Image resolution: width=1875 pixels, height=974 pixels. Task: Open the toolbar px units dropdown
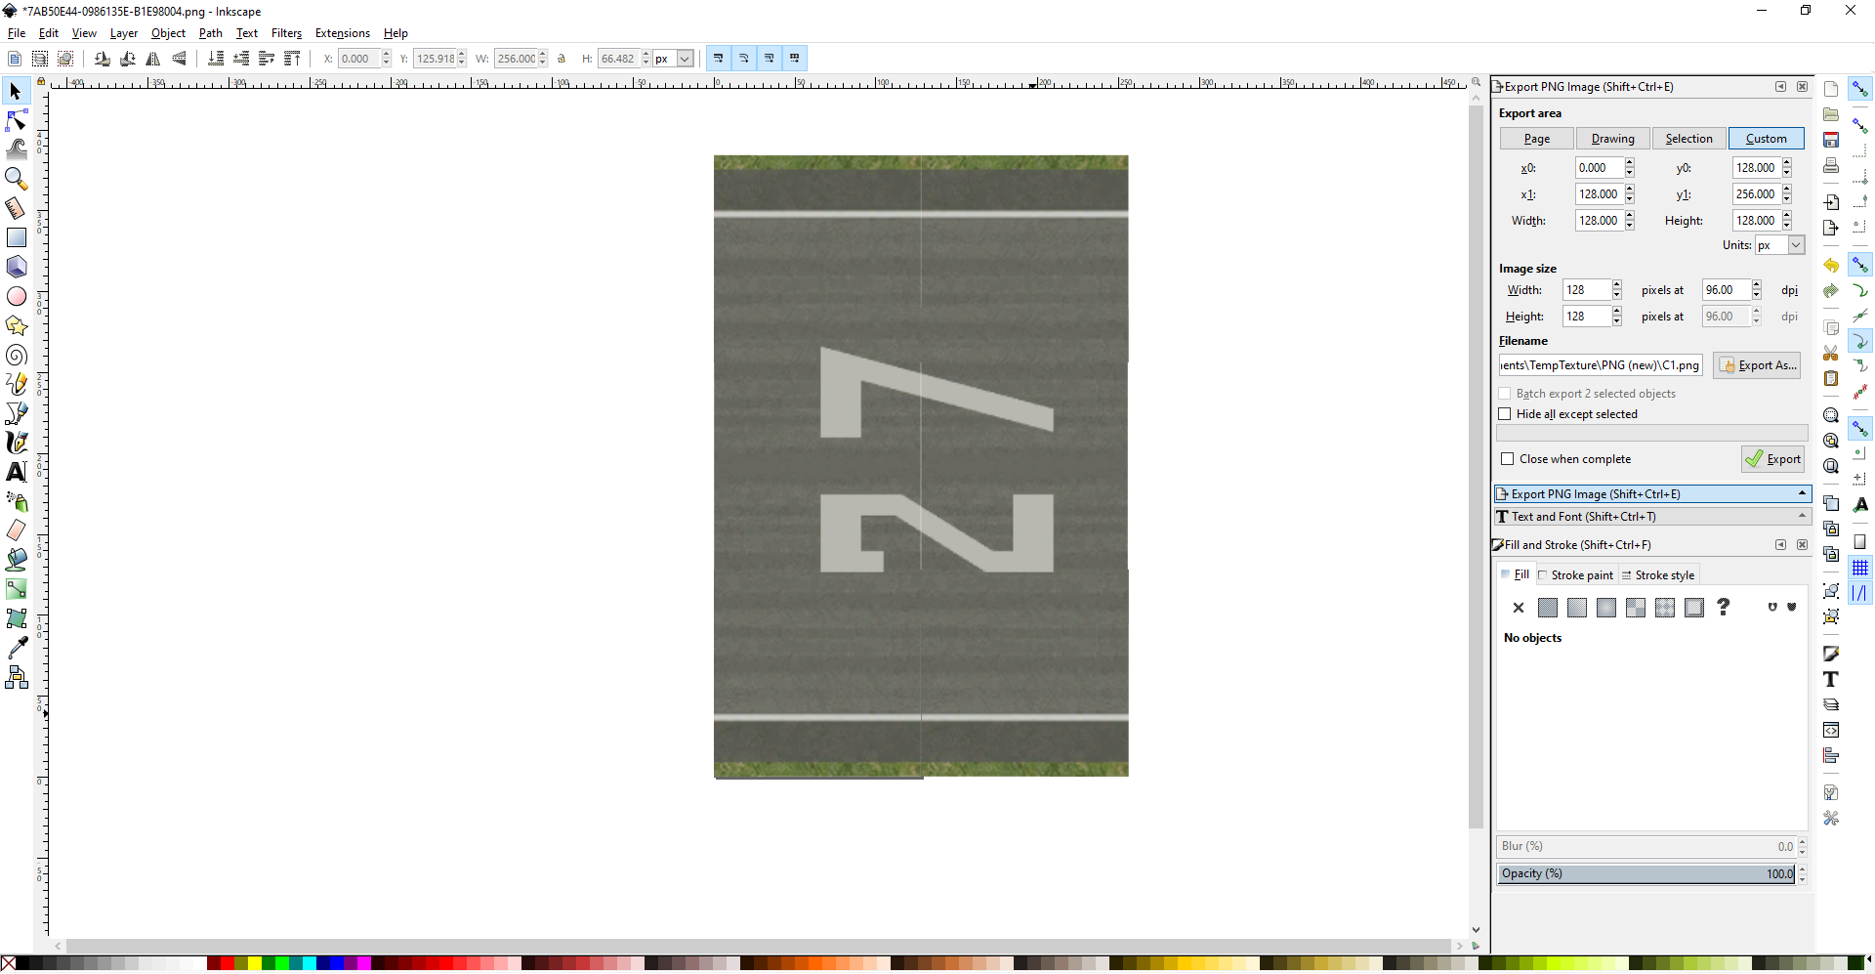674,59
